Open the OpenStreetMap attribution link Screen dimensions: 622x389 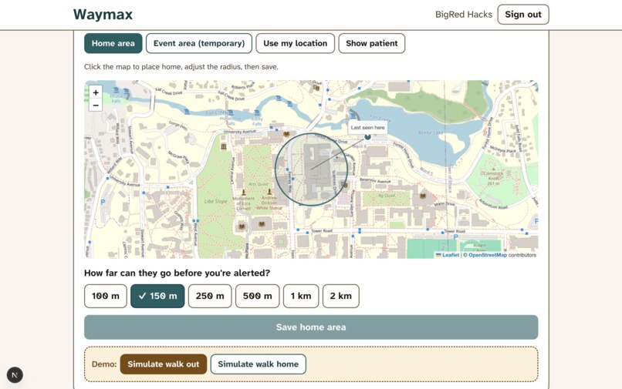point(488,255)
